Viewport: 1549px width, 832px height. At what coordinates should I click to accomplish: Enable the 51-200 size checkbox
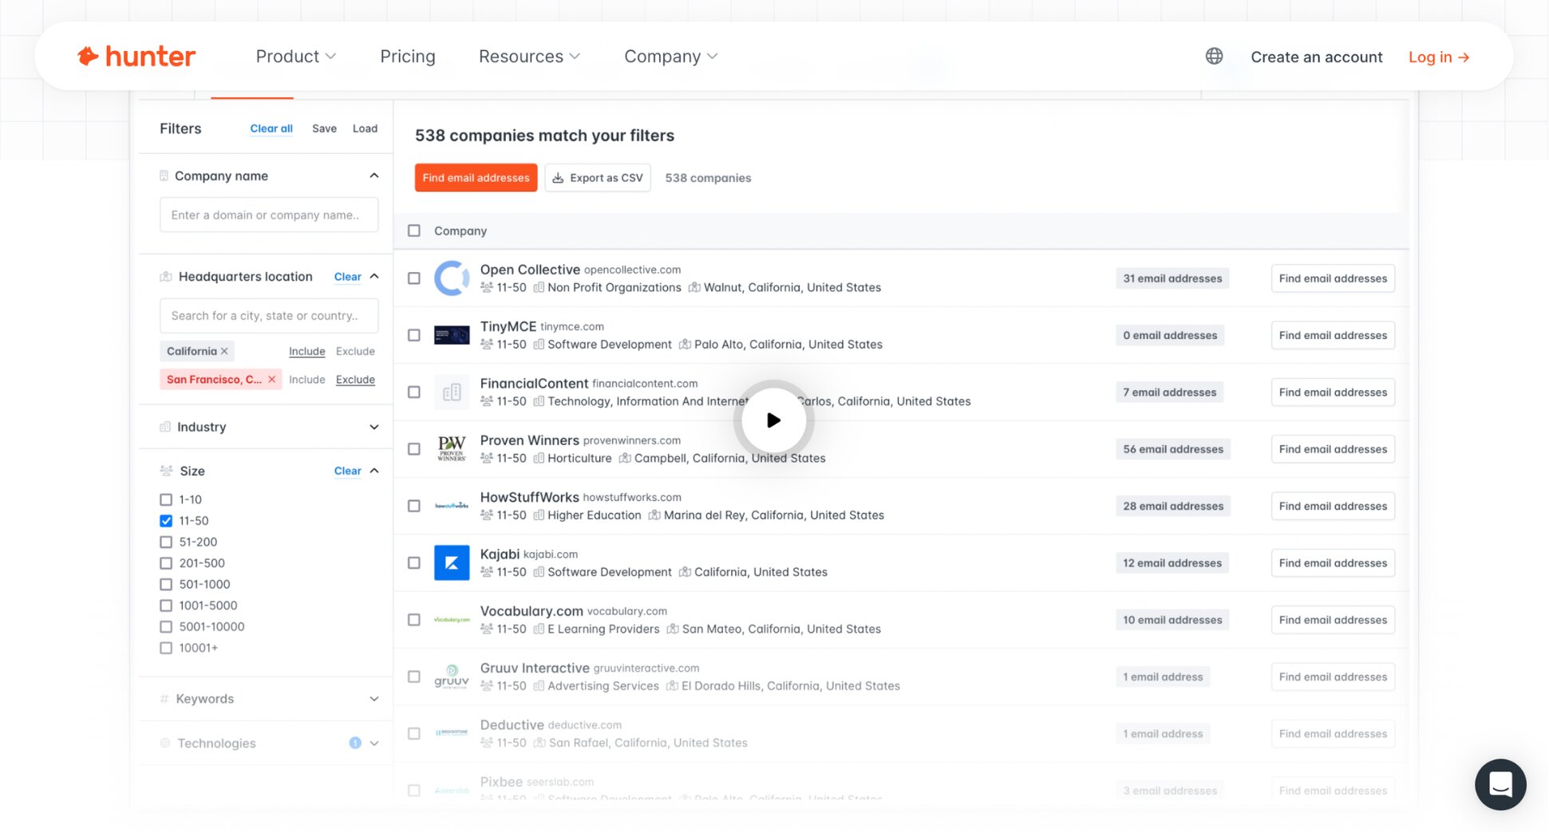(x=166, y=542)
